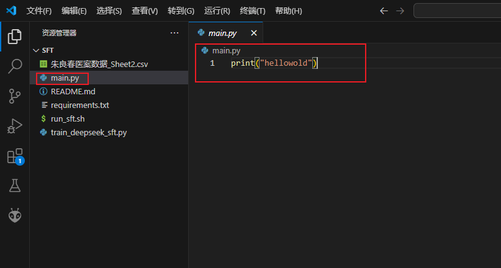Open 终端(T) menu
501x268 pixels.
253,11
